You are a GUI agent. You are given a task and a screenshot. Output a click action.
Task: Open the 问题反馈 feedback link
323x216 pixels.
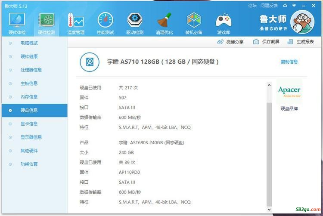(x=269, y=6)
